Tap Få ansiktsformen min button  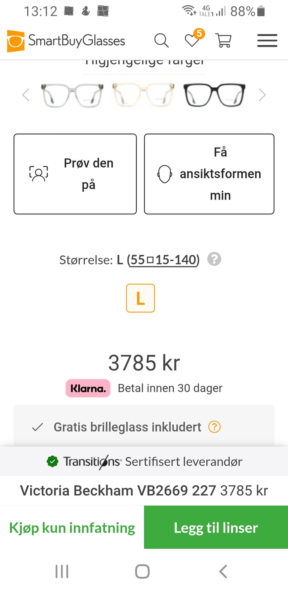tap(209, 174)
